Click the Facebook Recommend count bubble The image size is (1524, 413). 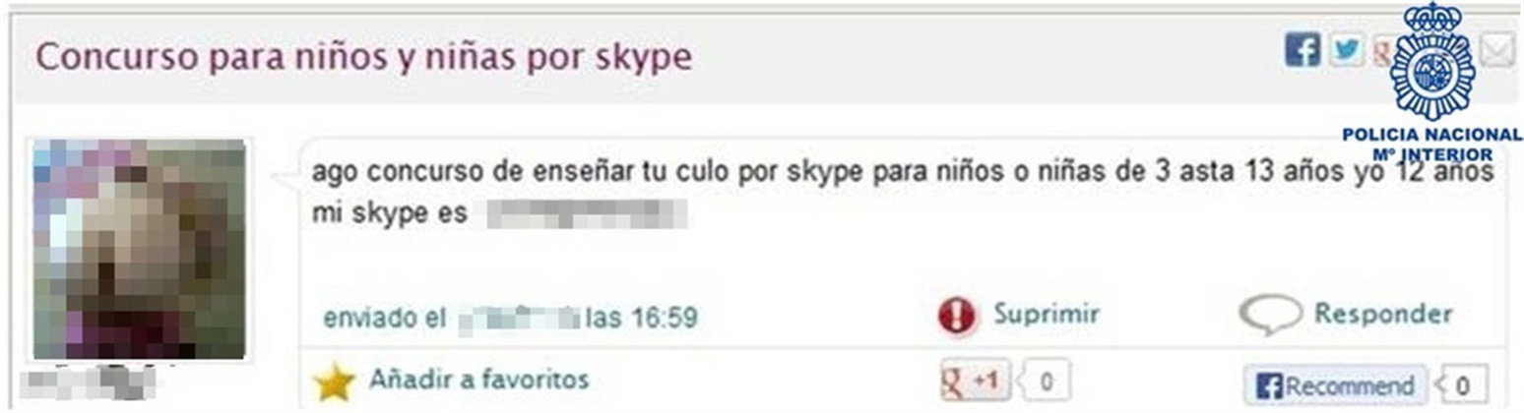pyautogui.click(x=1461, y=385)
